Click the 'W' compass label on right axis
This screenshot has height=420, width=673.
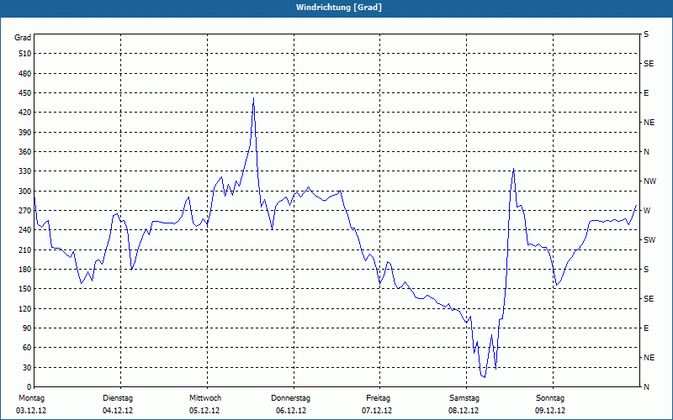click(647, 211)
